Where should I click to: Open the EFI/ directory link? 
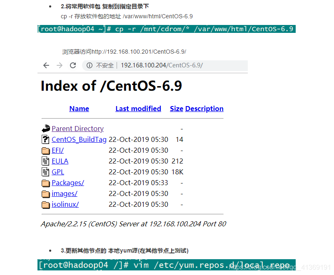click(58, 150)
